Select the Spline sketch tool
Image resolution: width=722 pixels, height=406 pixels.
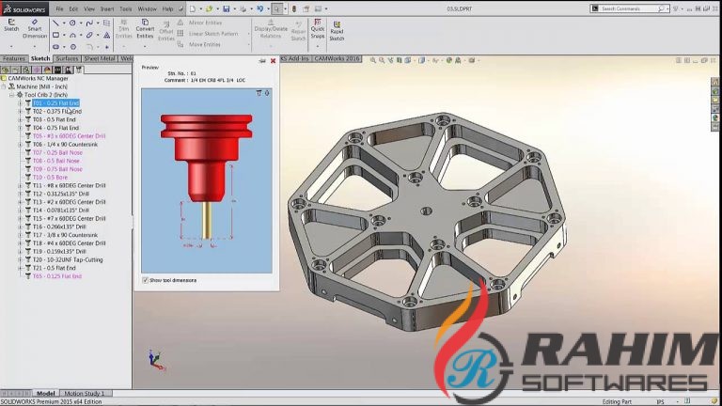coord(89,23)
